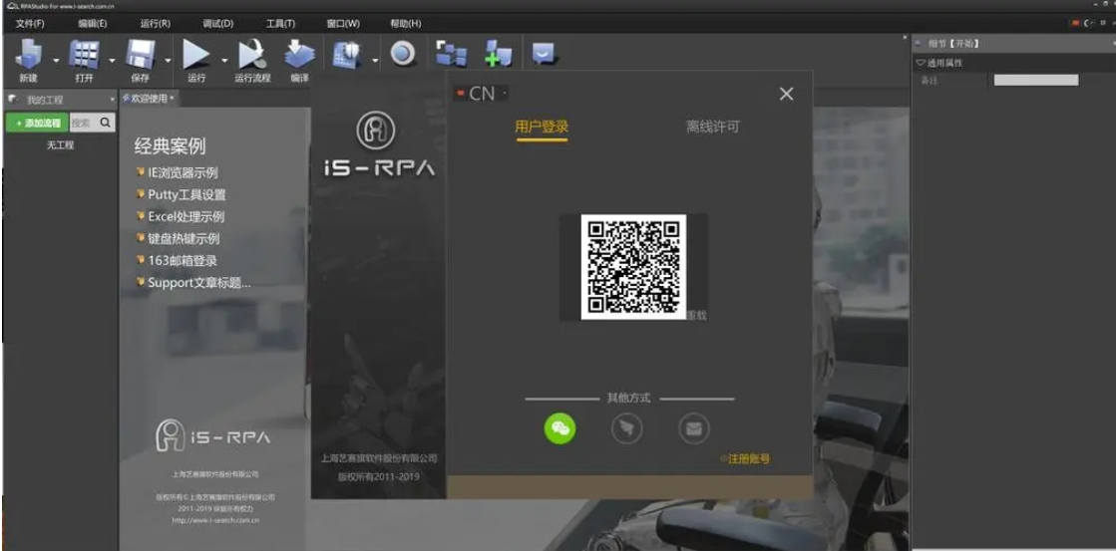The height and width of the screenshot is (551, 1116).
Task: Open the IE浏览器示例 example
Action: [183, 172]
